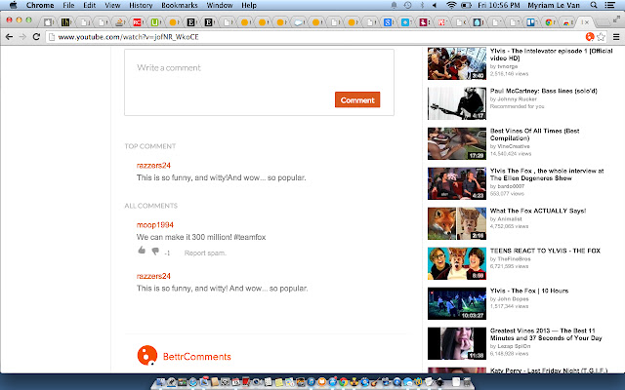Open Spotlight search in the menu bar

coord(594,5)
